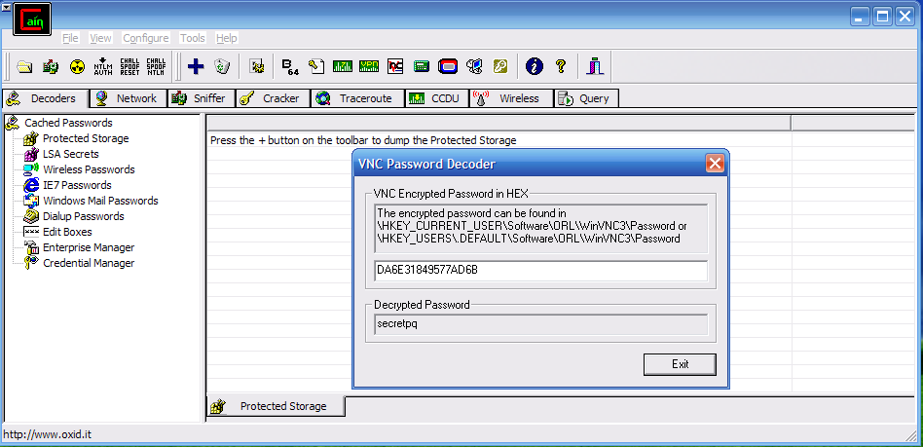923x447 pixels.
Task: Select Cached Passwords tree root
Action: (68, 123)
